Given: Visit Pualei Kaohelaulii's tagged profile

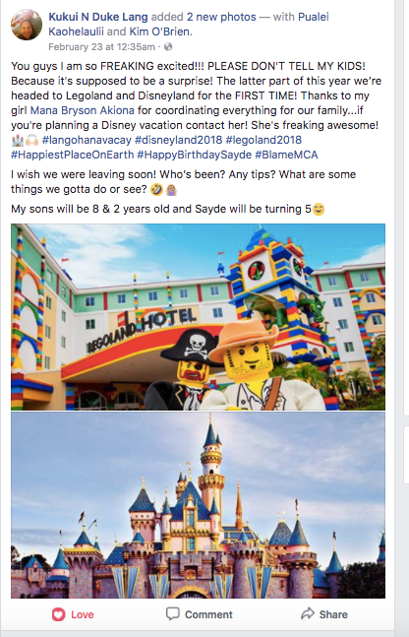Looking at the screenshot, I should pyautogui.click(x=189, y=24).
